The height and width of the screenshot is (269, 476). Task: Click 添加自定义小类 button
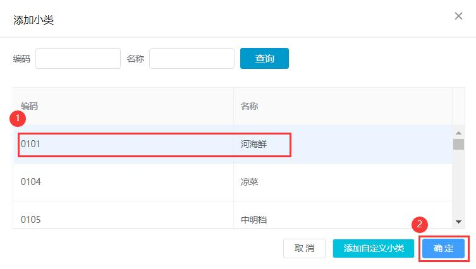374,248
